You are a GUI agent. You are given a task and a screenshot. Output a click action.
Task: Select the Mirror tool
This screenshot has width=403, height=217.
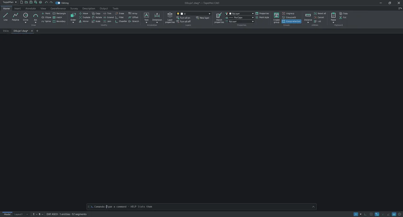(84, 21)
